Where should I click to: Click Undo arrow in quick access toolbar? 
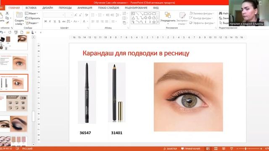click(2, 32)
